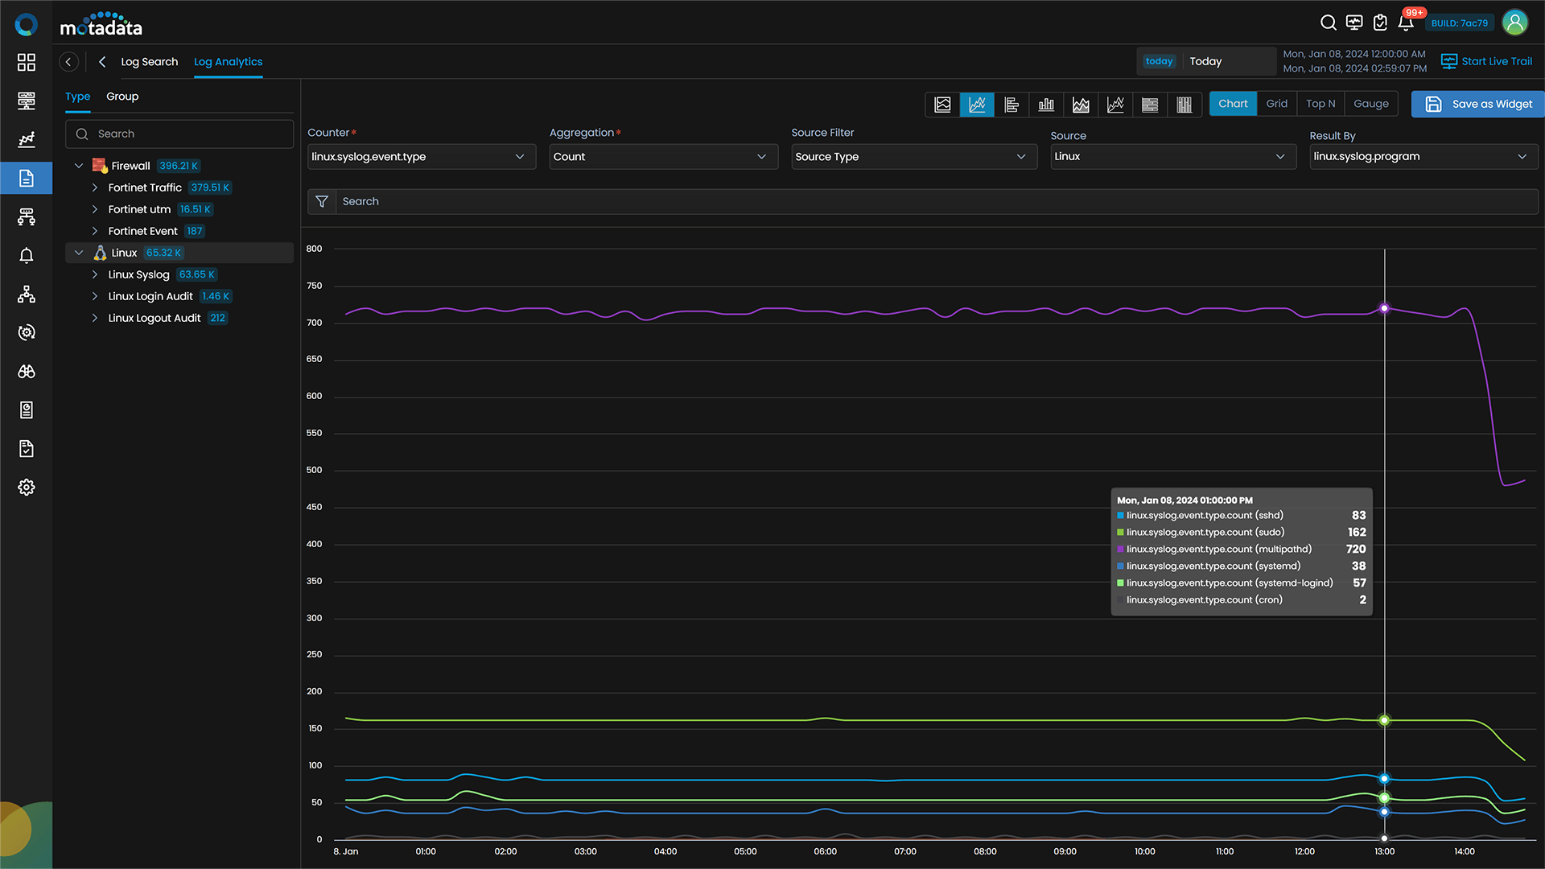Viewport: 1545px width, 869px height.
Task: Open Result By dropdown linux.syslog.program
Action: click(x=1423, y=157)
